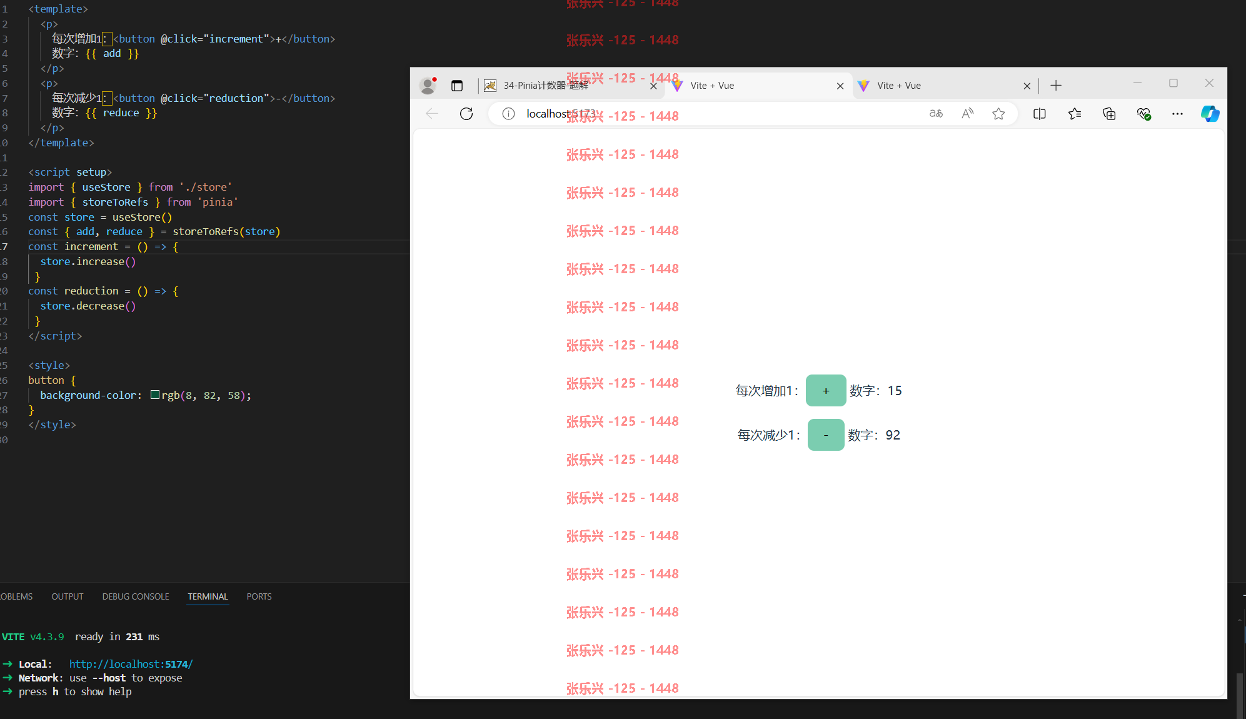Viewport: 1246px width, 719px height.
Task: Close the 34-Pinia计数器 tab
Action: 653,86
